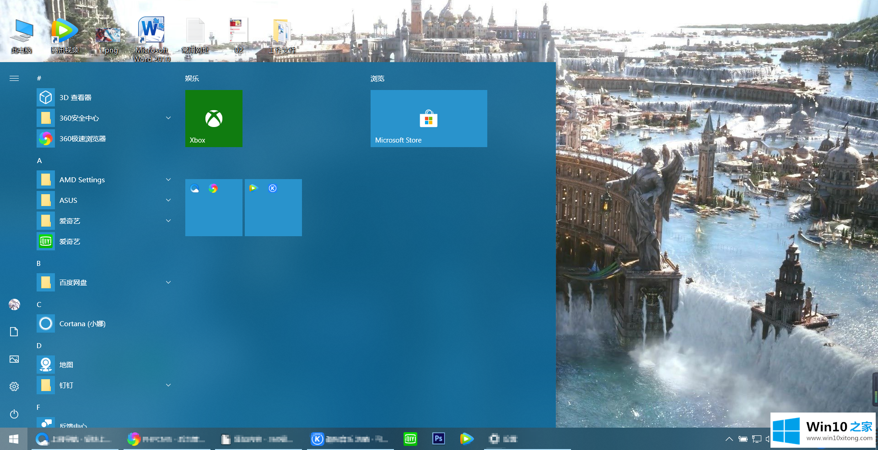Show hidden icons chevron in the system tray
This screenshot has height=450, width=878.
729,439
